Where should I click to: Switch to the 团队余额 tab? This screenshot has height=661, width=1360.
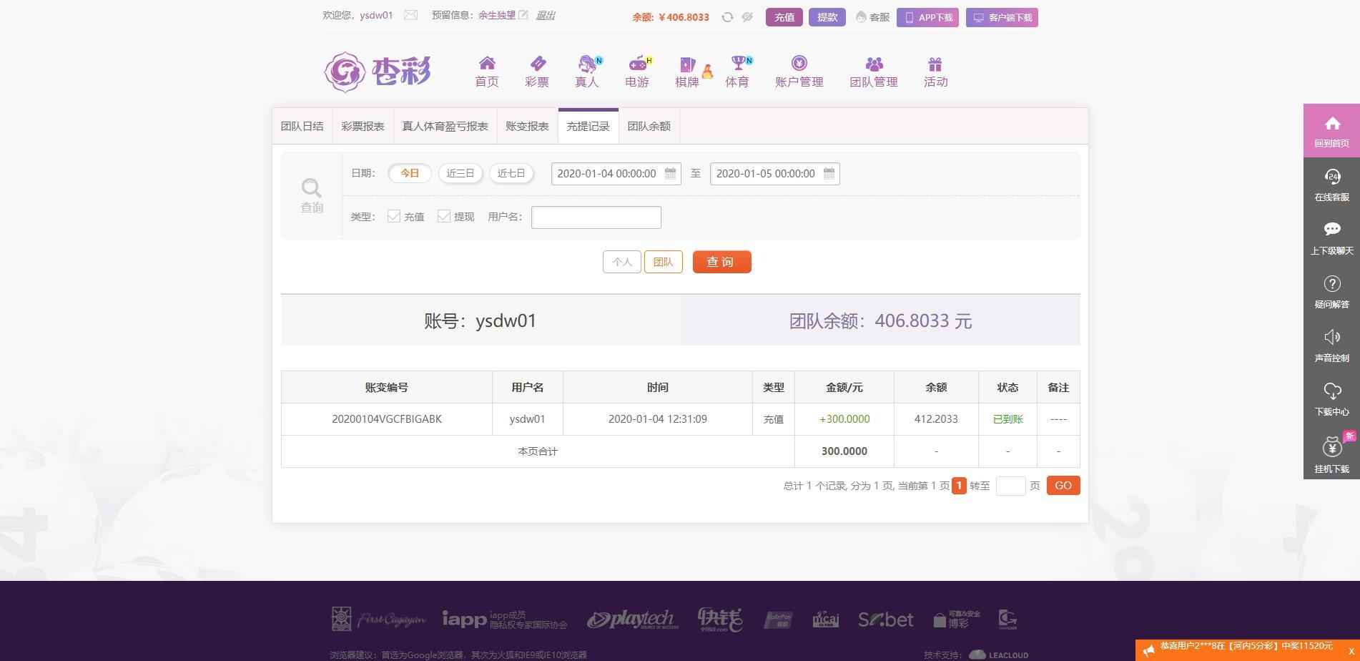tap(649, 127)
